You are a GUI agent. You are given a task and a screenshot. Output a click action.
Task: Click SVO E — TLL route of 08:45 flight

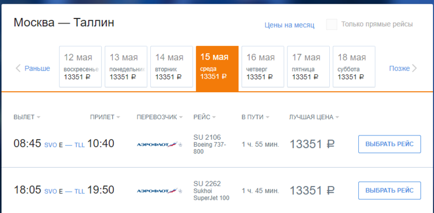click(64, 144)
